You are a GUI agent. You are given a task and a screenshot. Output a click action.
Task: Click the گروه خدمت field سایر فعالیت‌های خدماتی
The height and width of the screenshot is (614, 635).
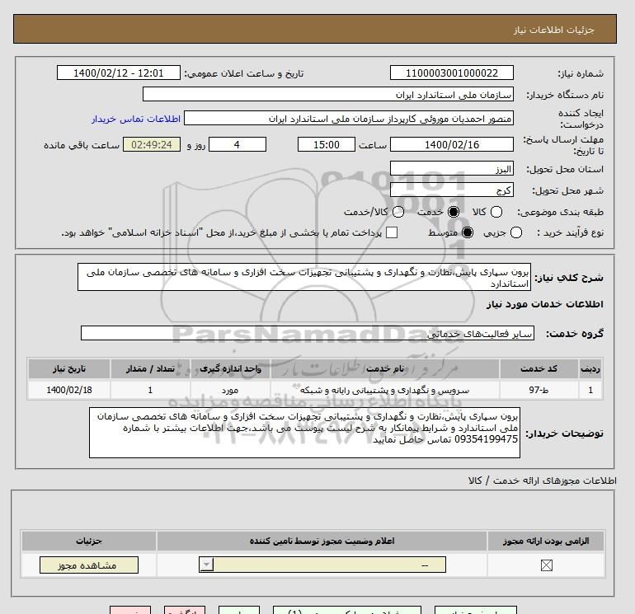(308, 334)
